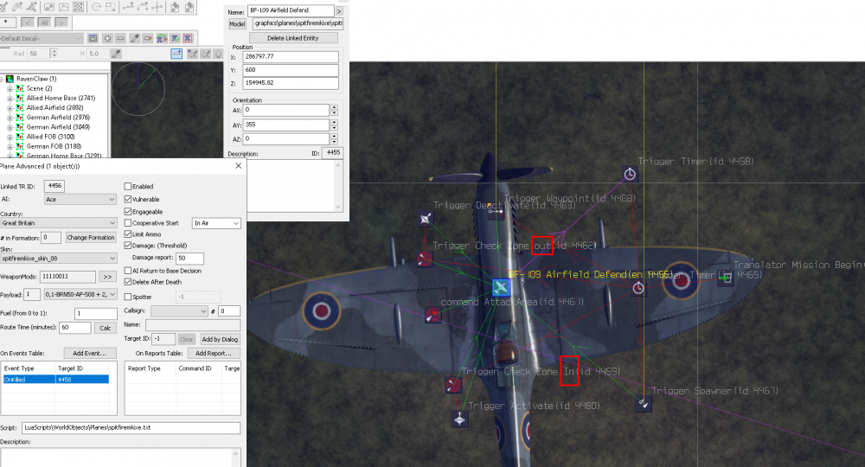Click the eyedropper icon beside the H field
This screenshot has width=865, height=467.
116,54
